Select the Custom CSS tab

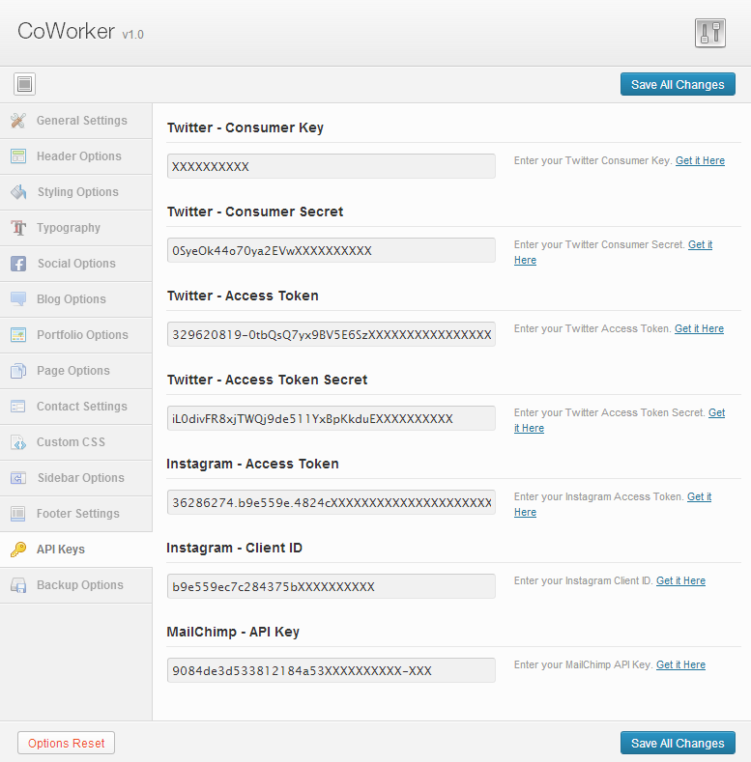point(76,442)
